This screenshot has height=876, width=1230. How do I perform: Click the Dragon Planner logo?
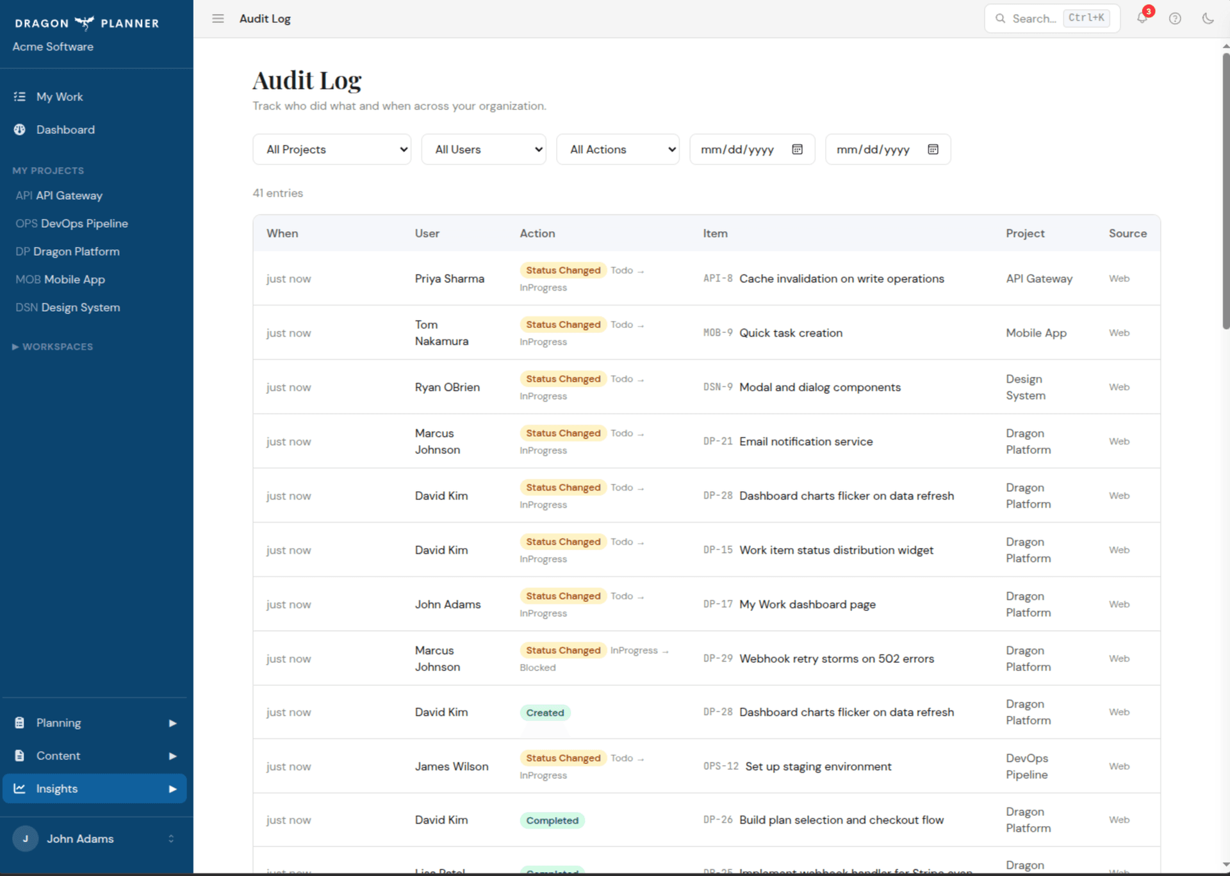86,23
